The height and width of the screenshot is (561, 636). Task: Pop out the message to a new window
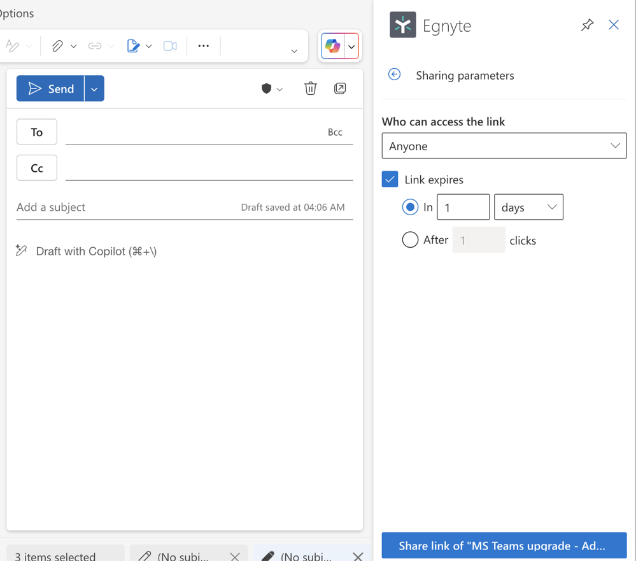[x=340, y=89]
